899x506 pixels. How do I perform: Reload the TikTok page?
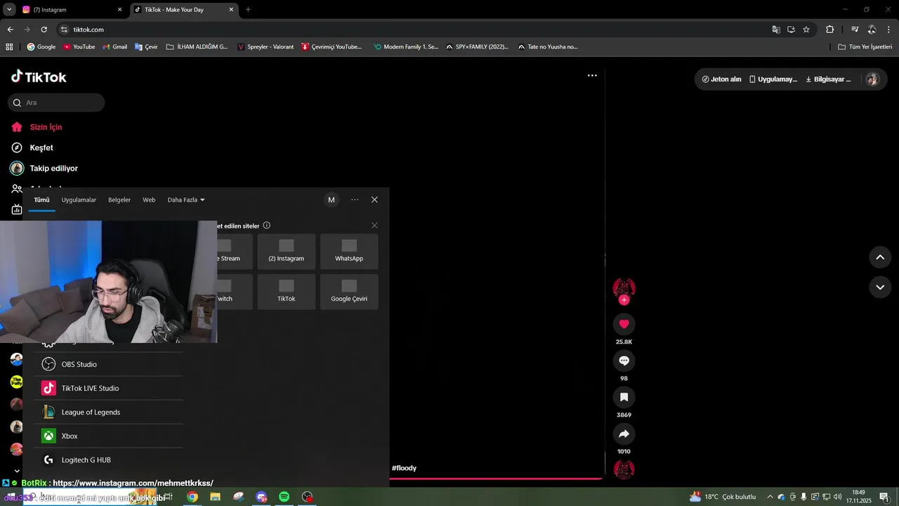(44, 30)
